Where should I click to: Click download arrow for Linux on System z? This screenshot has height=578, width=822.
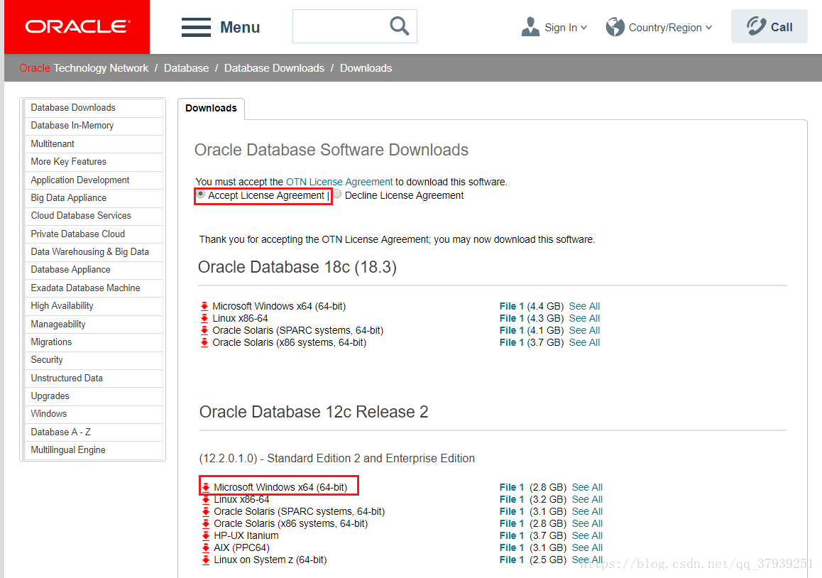[206, 560]
